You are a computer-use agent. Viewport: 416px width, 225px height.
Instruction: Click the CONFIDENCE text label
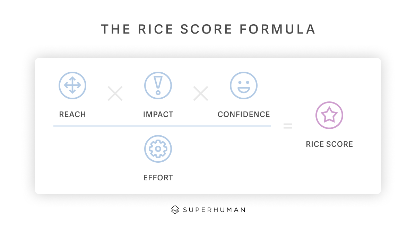coord(244,115)
